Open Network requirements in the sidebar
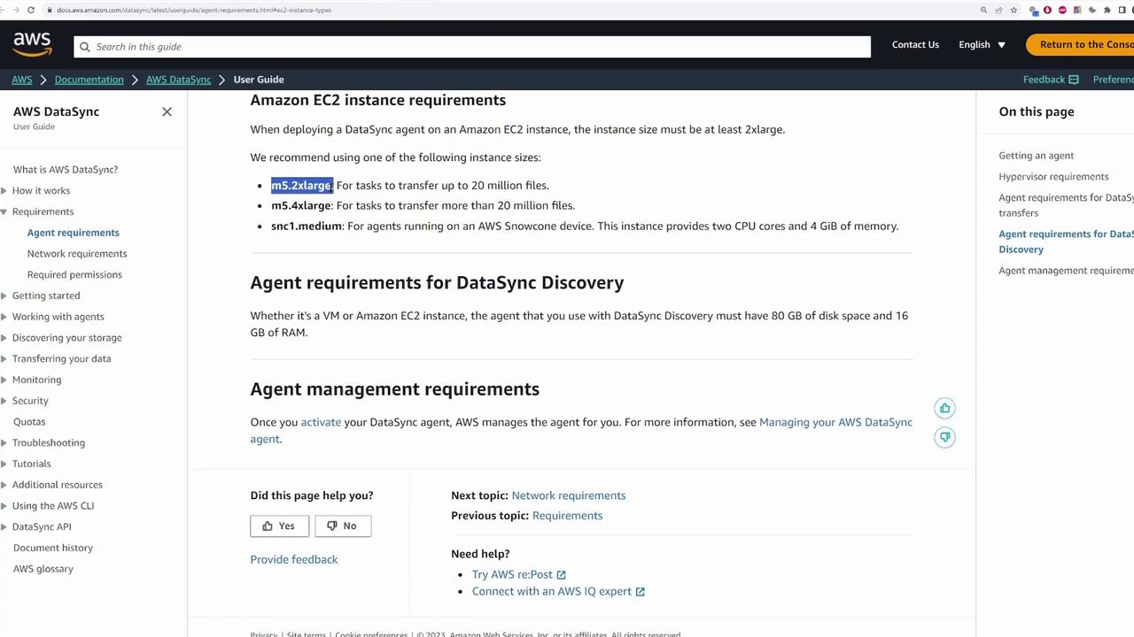The width and height of the screenshot is (1134, 637). [77, 253]
